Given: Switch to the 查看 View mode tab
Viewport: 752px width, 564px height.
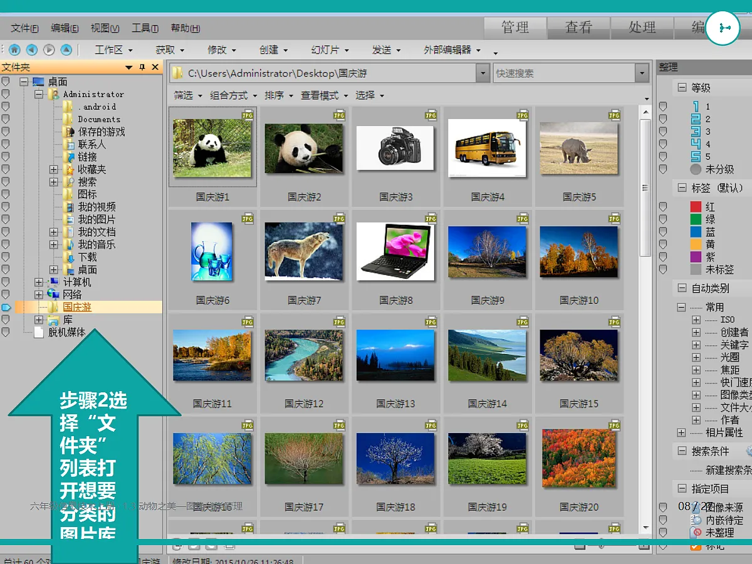Looking at the screenshot, I should 578,27.
